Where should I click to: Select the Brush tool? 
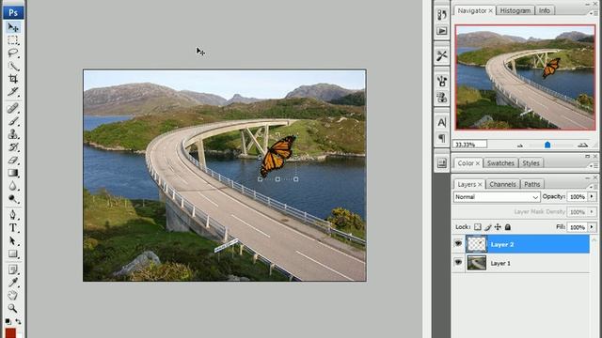point(13,121)
